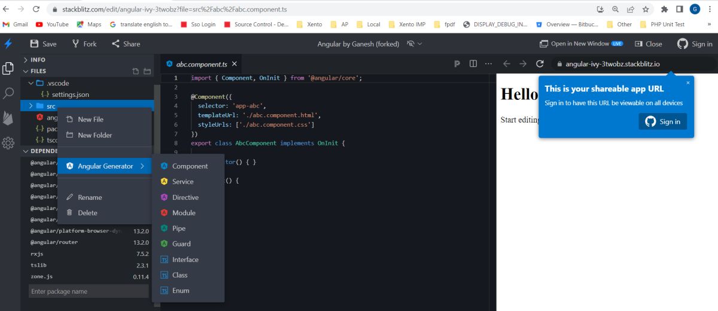Generate an Angular Service
The image size is (718, 311).
(x=188, y=182)
